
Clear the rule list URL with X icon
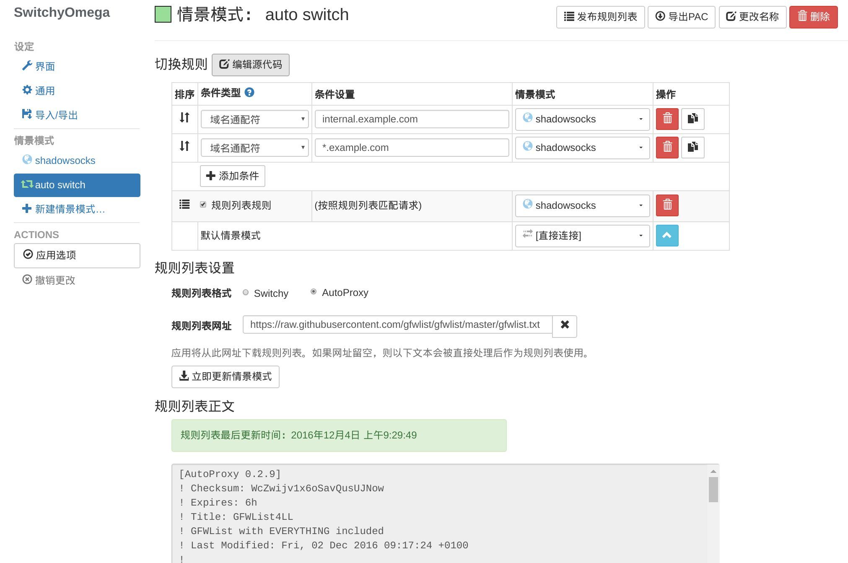(x=564, y=325)
